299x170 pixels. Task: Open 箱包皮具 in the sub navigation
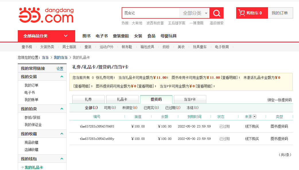click(x=147, y=47)
